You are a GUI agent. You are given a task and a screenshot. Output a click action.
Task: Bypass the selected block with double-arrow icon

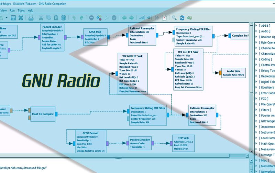pos(157,18)
